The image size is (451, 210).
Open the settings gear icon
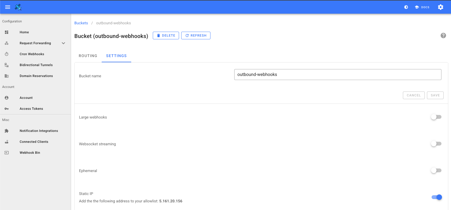pyautogui.click(x=440, y=7)
